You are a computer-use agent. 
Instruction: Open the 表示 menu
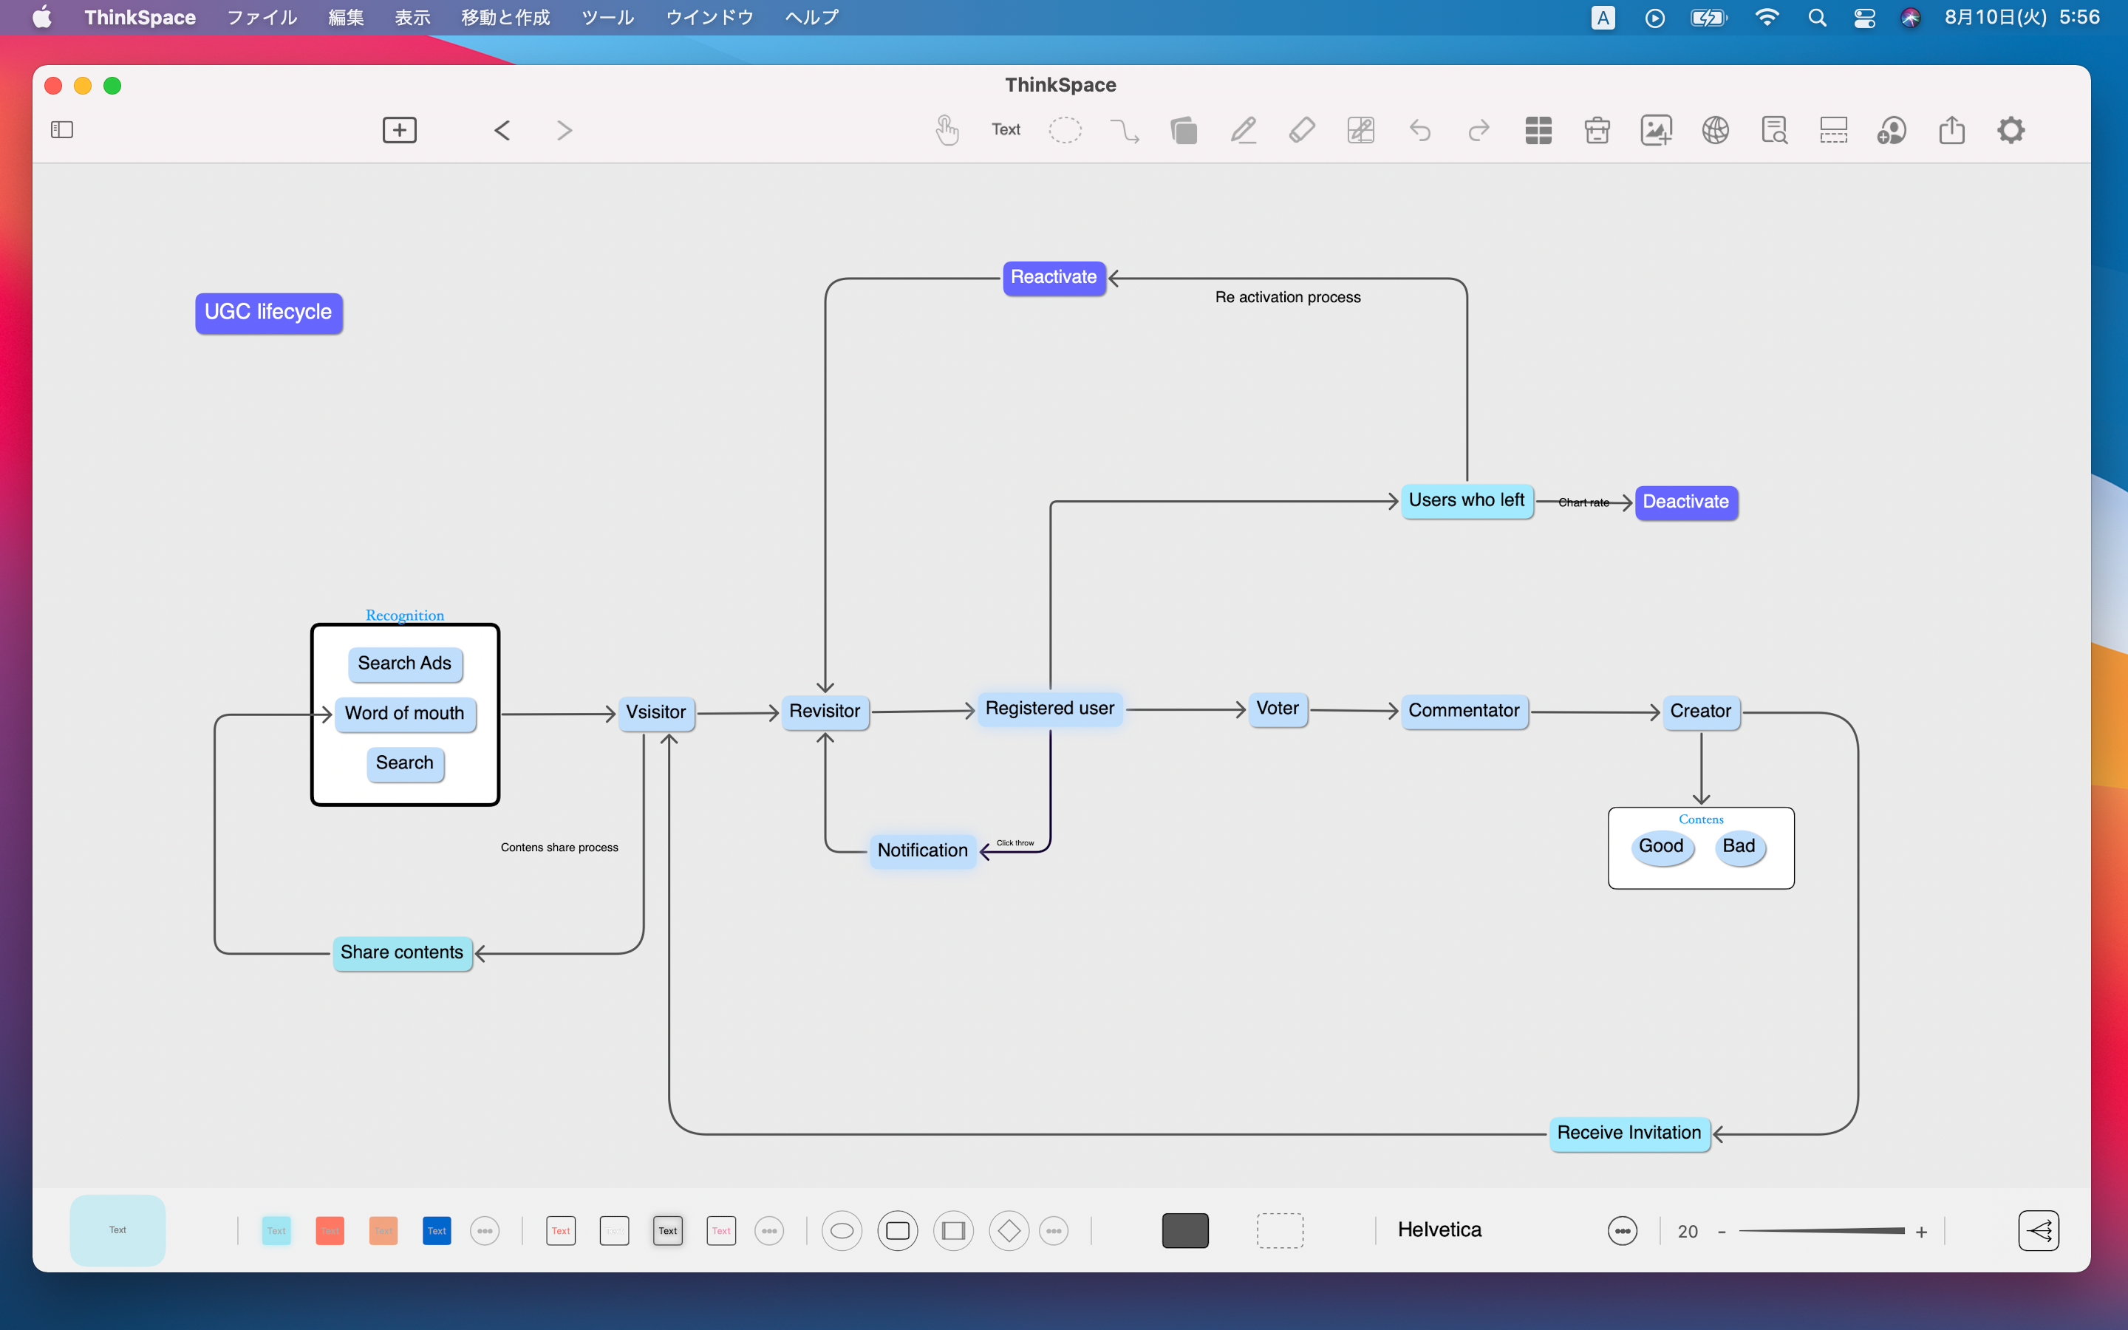point(412,18)
